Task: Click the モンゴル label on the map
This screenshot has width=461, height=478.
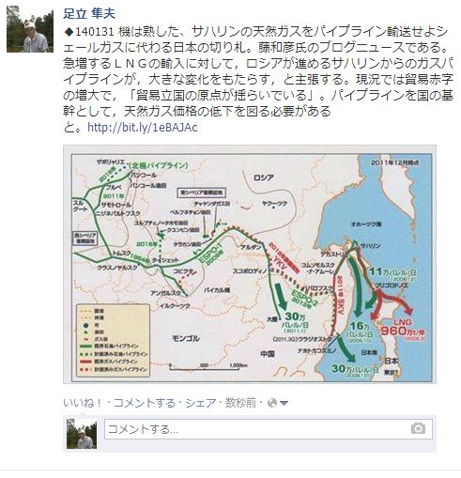Action: (x=186, y=338)
